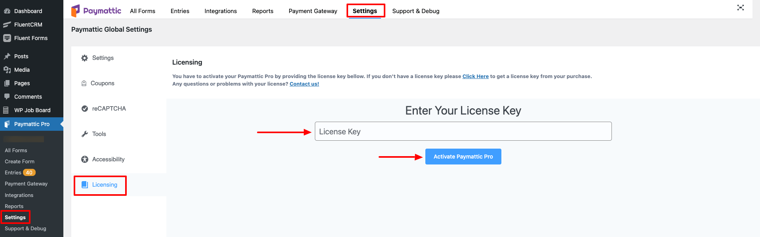
Task: Focus the License Key input field
Action: click(x=463, y=131)
